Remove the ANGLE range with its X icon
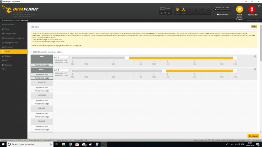This screenshot has width=262, height=147. 255,69
